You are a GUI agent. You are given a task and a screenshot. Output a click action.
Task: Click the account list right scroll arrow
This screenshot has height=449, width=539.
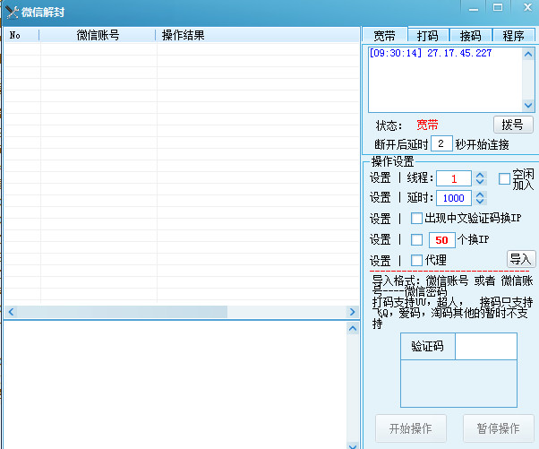pyautogui.click(x=352, y=312)
